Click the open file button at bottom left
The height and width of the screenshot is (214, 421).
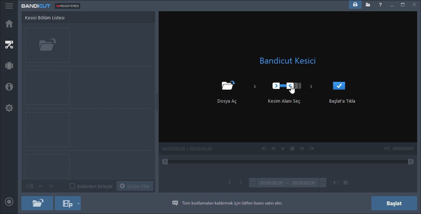click(37, 203)
